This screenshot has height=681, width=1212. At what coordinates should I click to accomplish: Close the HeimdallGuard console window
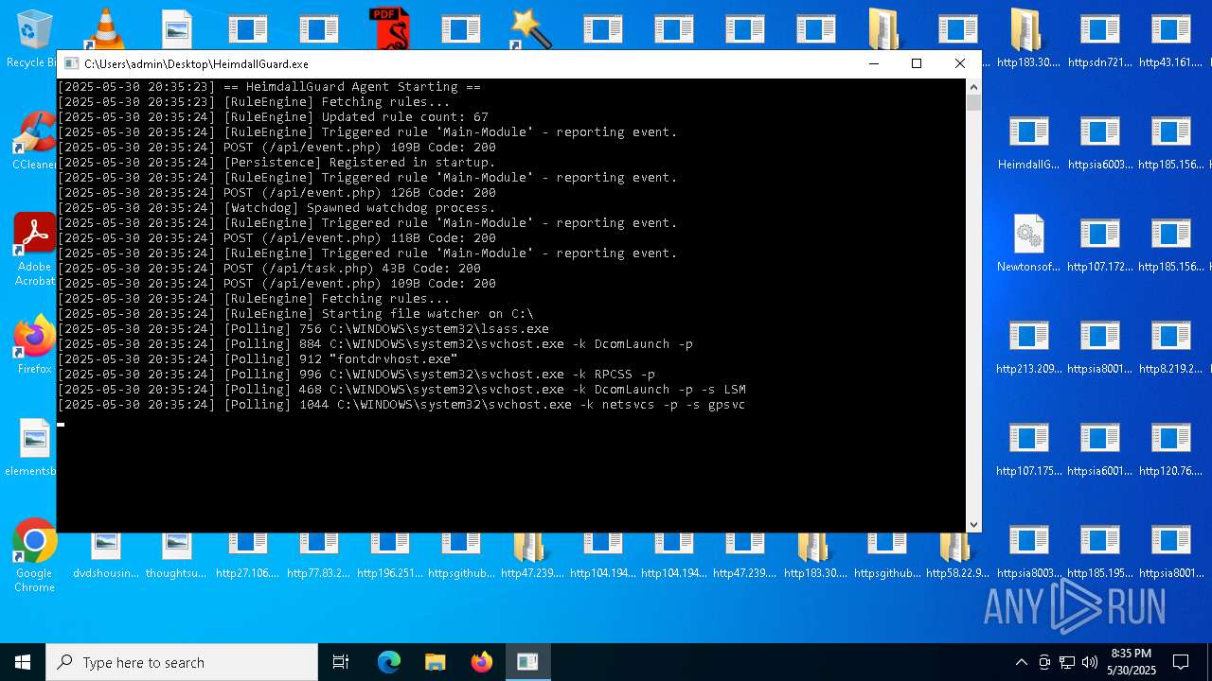click(x=959, y=63)
